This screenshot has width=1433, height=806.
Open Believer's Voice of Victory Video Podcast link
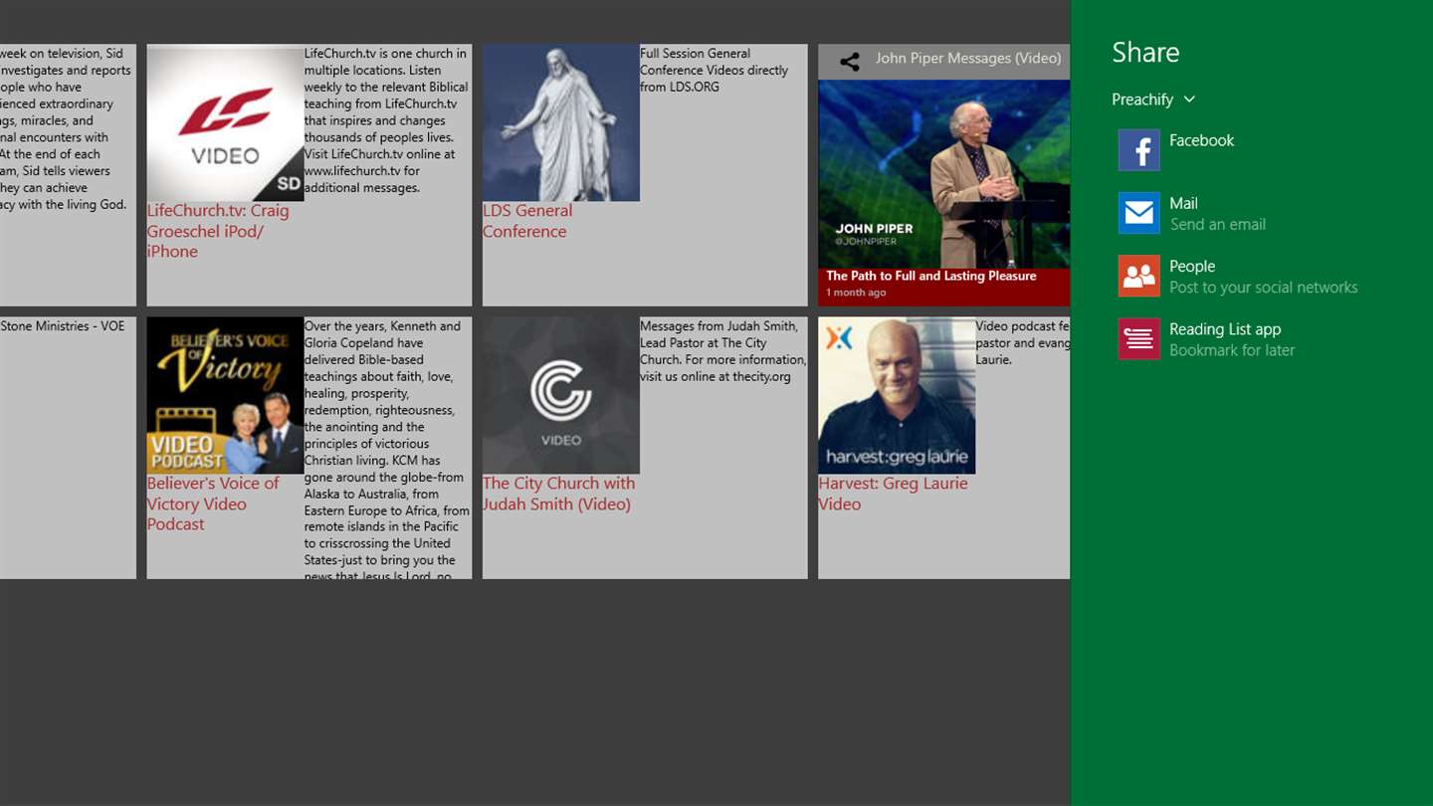(213, 504)
